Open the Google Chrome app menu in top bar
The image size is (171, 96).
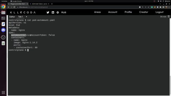tap(16, 1)
